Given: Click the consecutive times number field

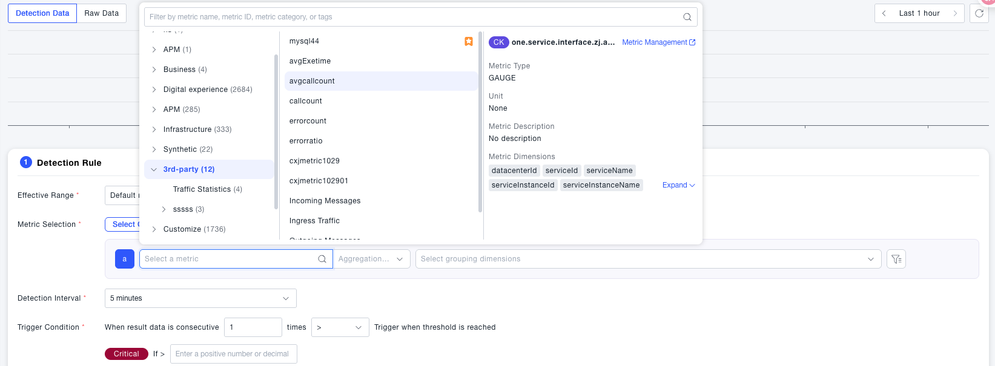Looking at the screenshot, I should [x=253, y=327].
